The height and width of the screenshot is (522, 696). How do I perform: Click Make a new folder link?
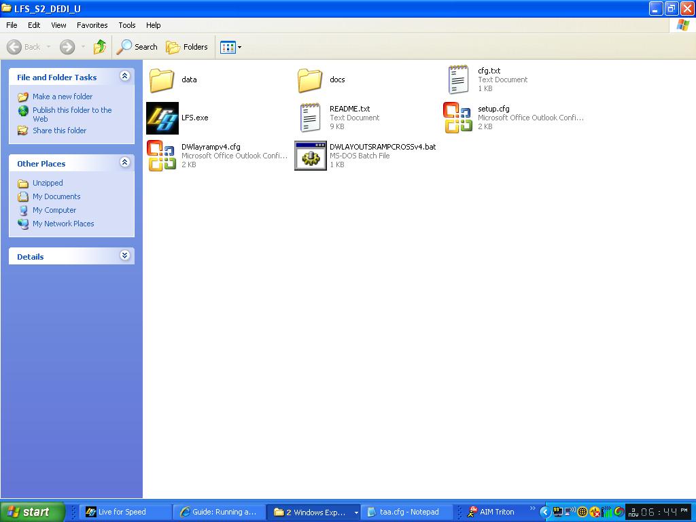click(x=63, y=97)
